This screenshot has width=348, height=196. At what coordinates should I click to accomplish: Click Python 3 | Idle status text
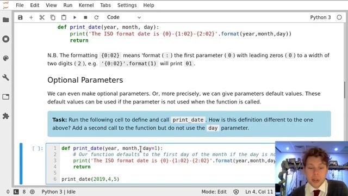pos(59,192)
